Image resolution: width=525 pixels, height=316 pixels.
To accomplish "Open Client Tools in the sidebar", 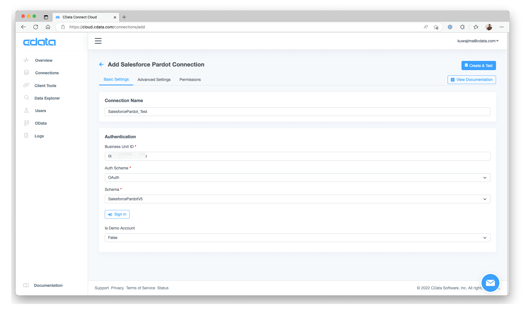I will (45, 86).
